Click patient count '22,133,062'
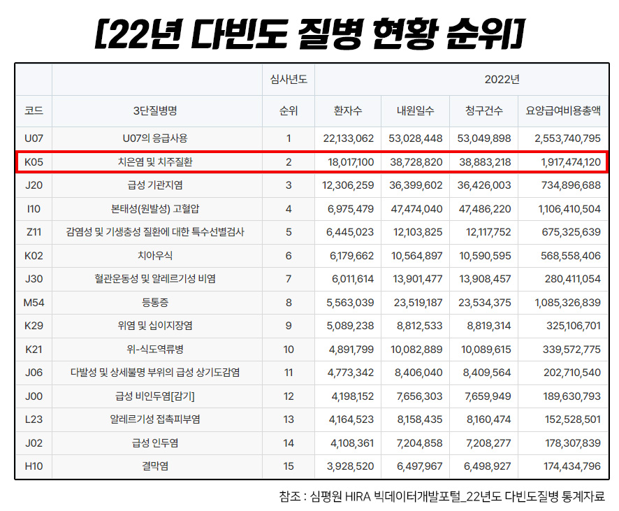Screen dimensions: 619x511 coord(349,138)
